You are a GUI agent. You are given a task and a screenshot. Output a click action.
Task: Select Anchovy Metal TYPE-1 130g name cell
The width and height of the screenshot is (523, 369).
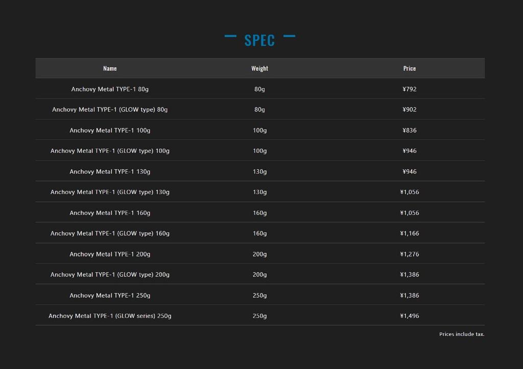[x=110, y=172]
